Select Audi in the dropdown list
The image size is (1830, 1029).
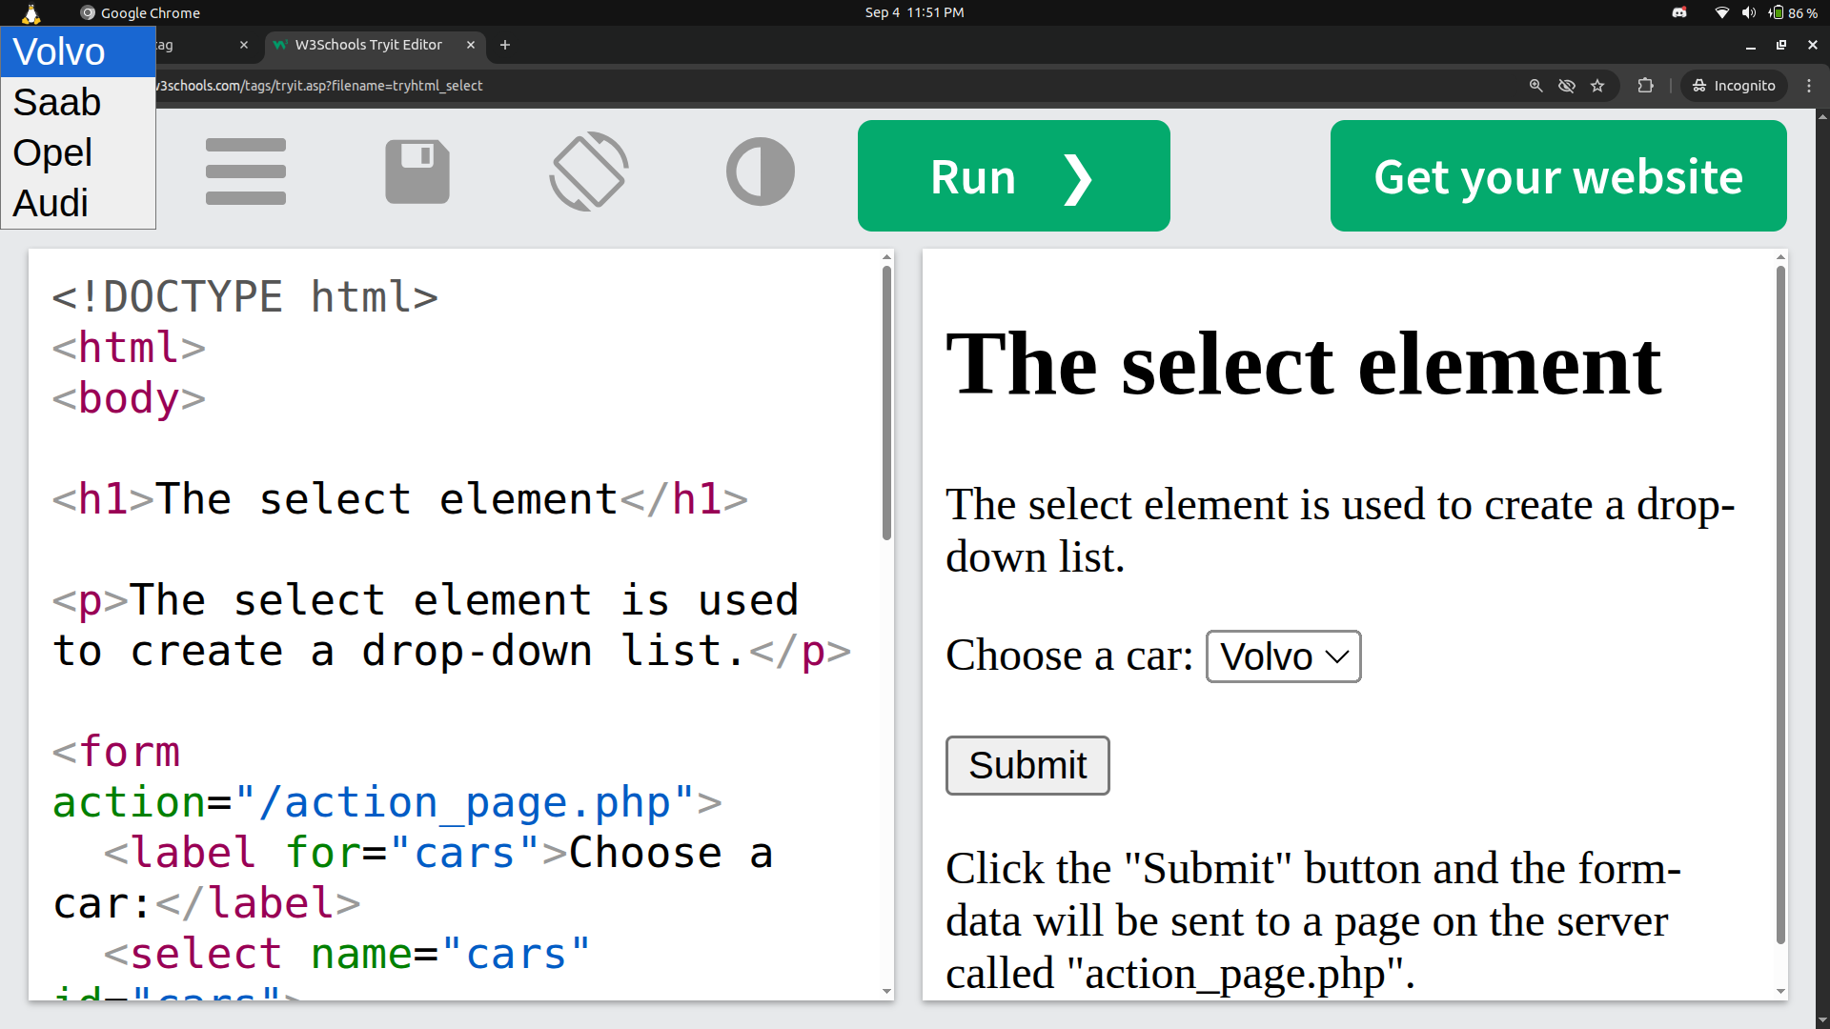click(x=78, y=203)
